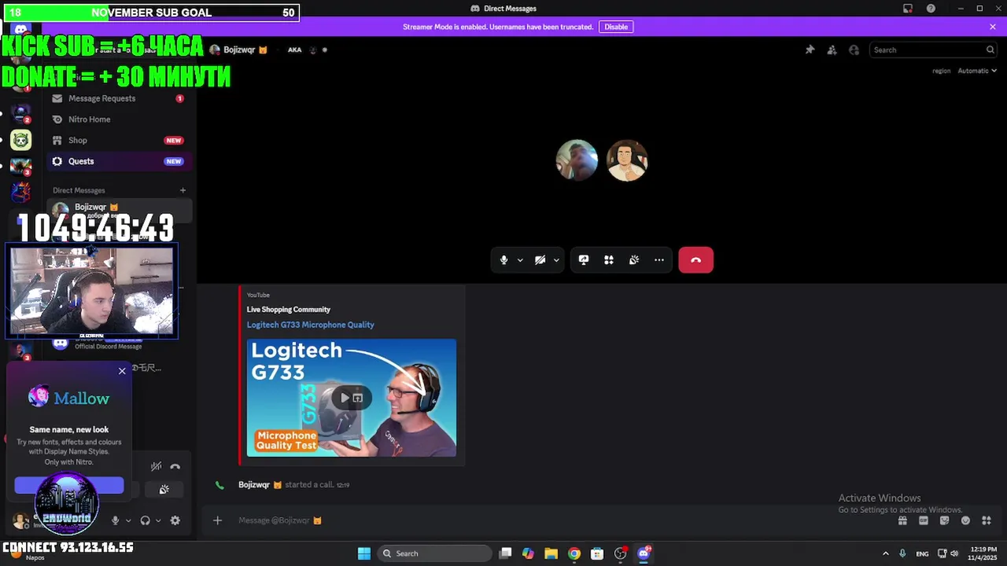The width and height of the screenshot is (1007, 566).
Task: Show user profile panel icon
Action: point(854,50)
